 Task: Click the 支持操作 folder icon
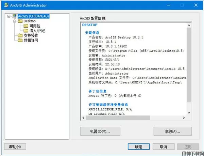[x=20, y=35]
